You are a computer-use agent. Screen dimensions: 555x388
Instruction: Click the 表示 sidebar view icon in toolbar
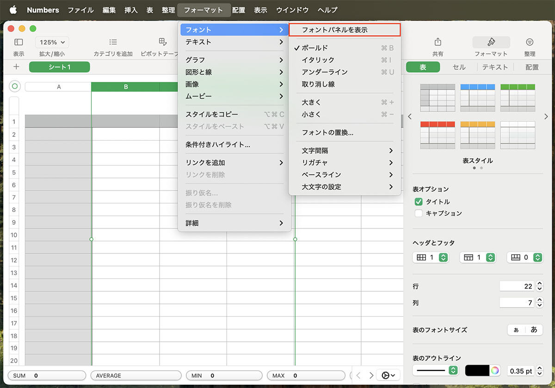click(x=18, y=42)
